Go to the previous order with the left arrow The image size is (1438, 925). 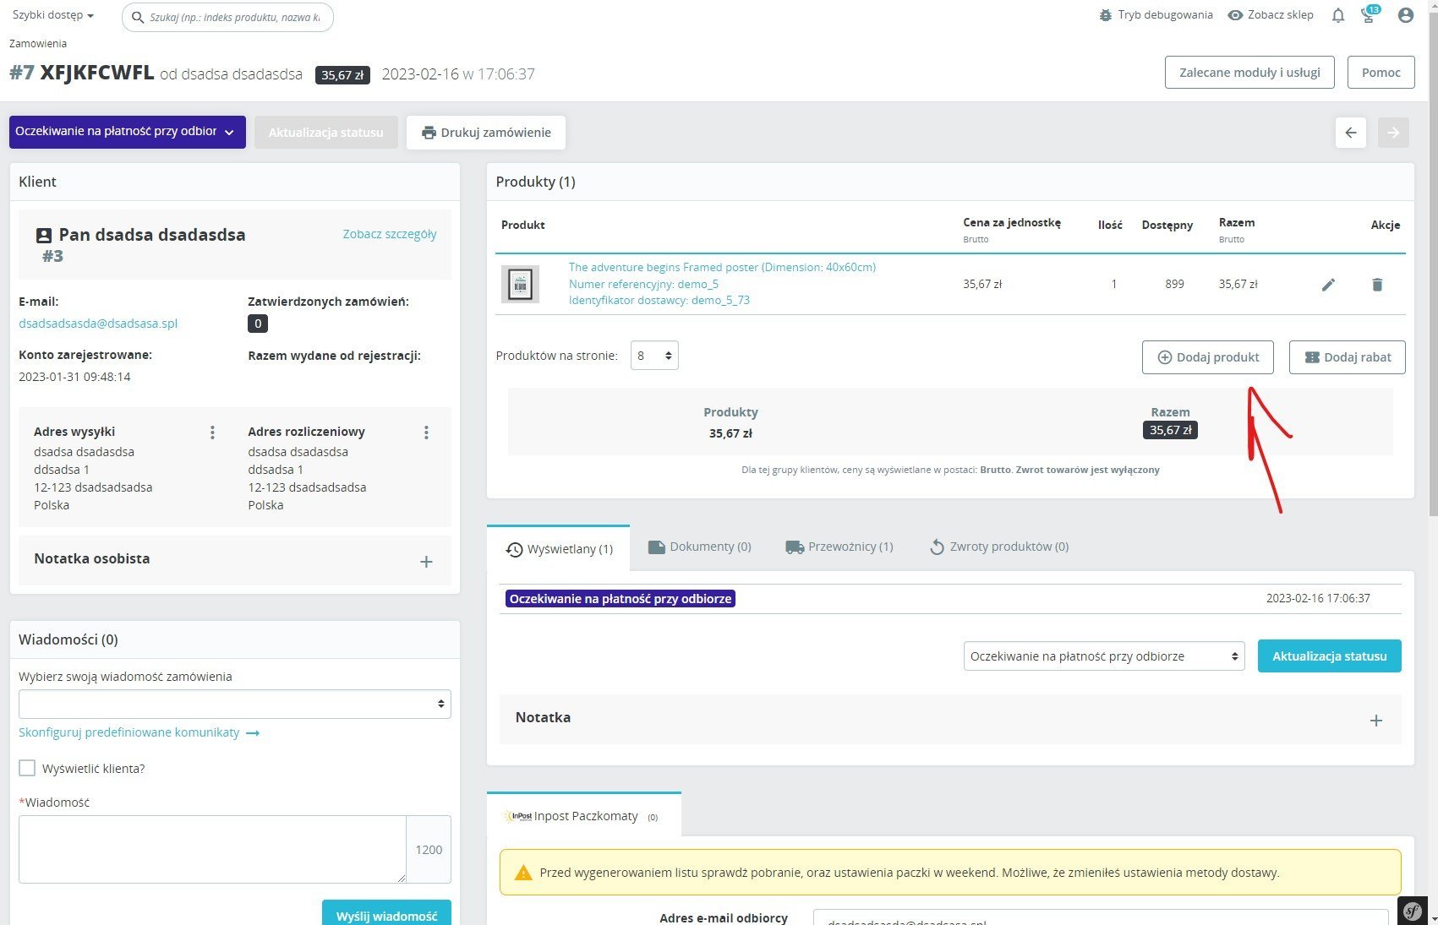1351,133
